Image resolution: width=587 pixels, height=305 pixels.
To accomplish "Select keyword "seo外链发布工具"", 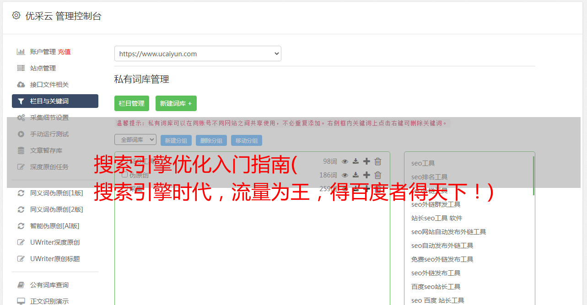I will [436, 273].
